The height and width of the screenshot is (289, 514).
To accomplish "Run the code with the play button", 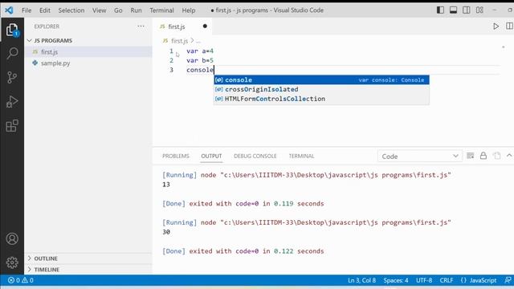I will [x=496, y=26].
